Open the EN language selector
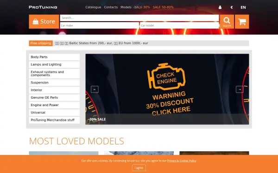This screenshot has width=278, height=173. pyautogui.click(x=243, y=7)
